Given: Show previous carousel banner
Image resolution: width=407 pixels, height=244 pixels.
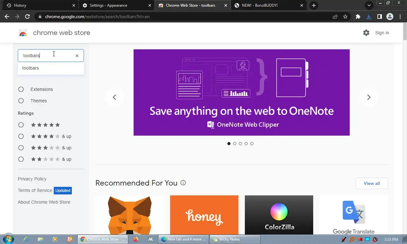Looking at the screenshot, I should [114, 97].
